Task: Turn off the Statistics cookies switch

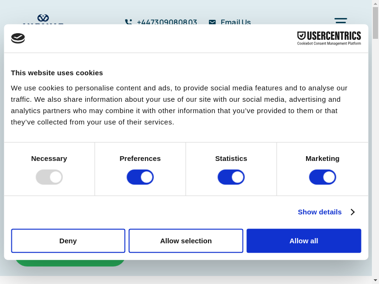Action: point(231,177)
